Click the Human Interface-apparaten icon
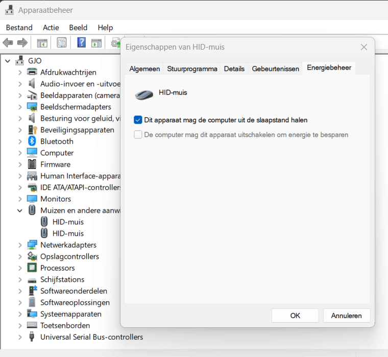This screenshot has height=357, width=388. pyautogui.click(x=32, y=176)
